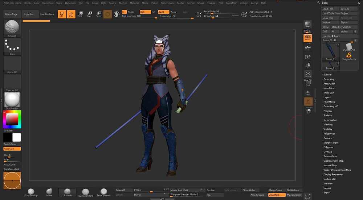Click the Save As button
This screenshot has width=363, height=200.
tap(348, 9)
